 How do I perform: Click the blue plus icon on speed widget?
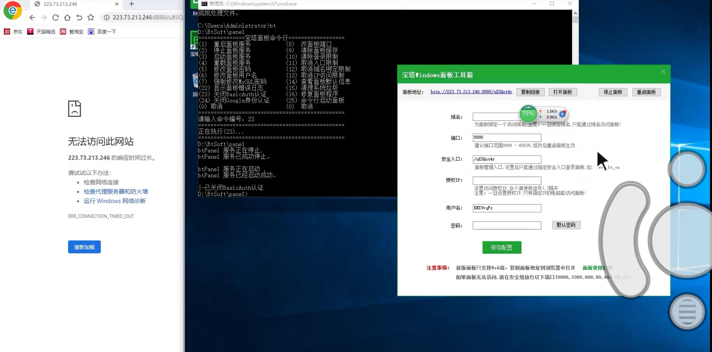[563, 114]
